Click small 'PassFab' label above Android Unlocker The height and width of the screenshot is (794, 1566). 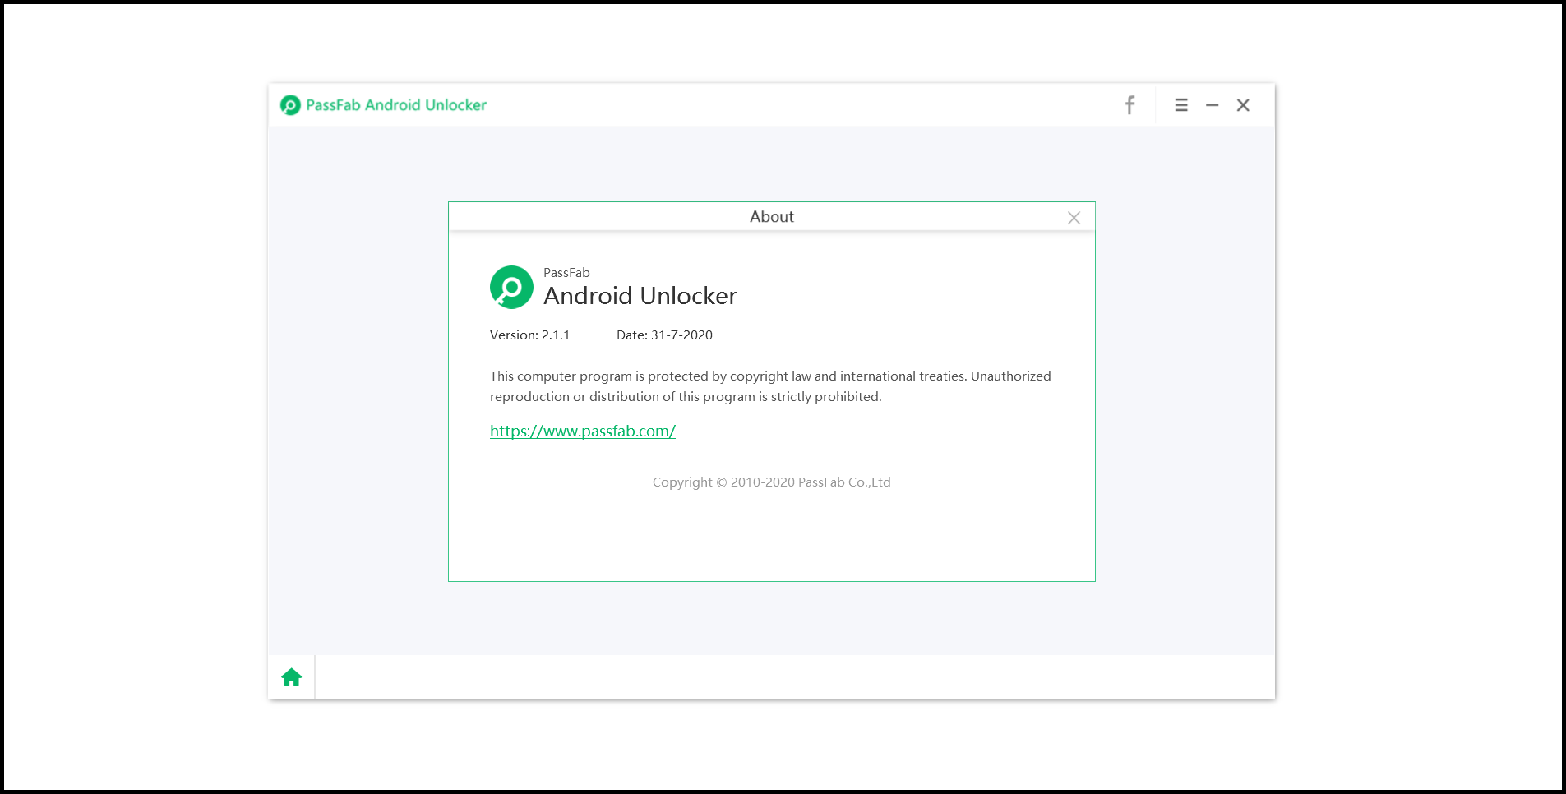click(x=566, y=273)
